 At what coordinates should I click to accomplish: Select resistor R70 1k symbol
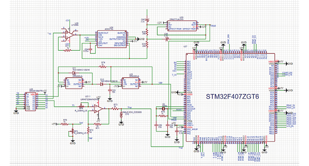65,124
